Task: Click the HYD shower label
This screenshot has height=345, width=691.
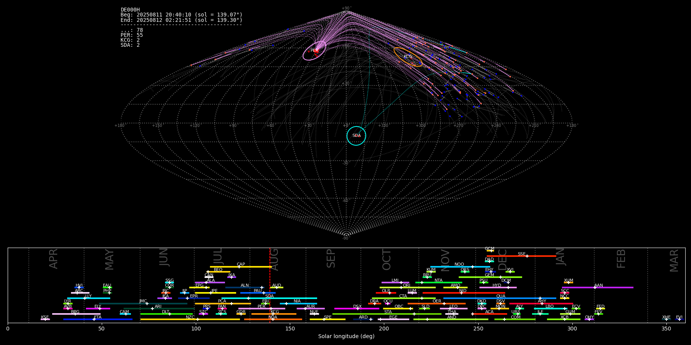Action: 497,286
